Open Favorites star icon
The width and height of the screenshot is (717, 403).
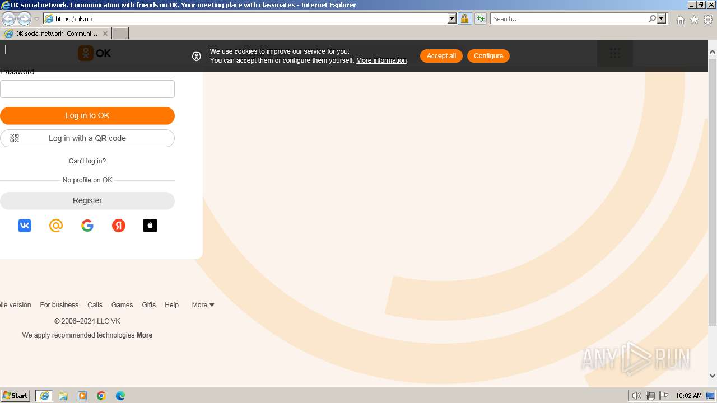pyautogui.click(x=694, y=20)
